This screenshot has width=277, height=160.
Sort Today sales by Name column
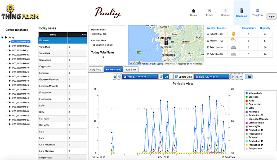(53, 35)
